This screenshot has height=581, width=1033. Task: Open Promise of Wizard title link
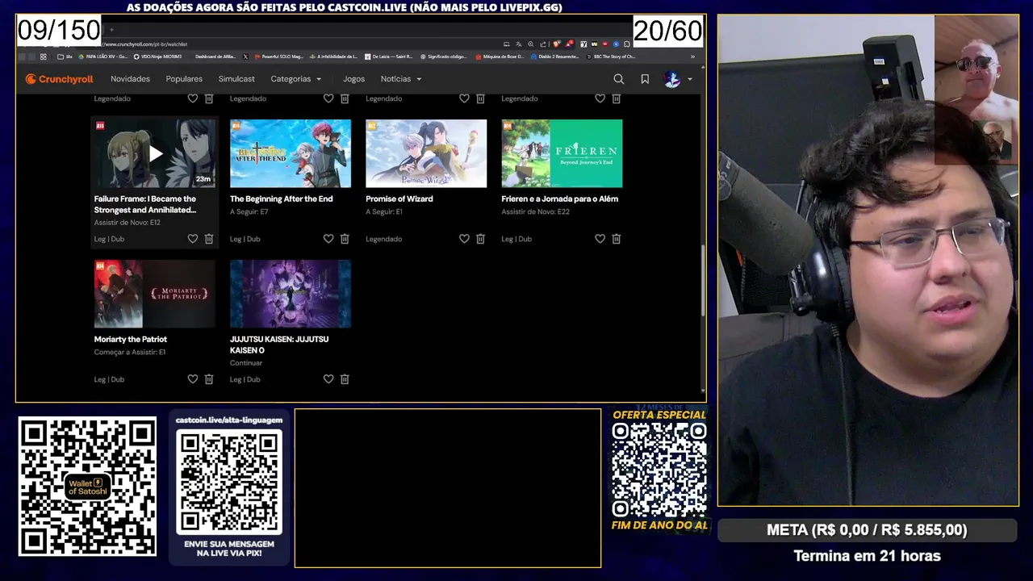[399, 199]
